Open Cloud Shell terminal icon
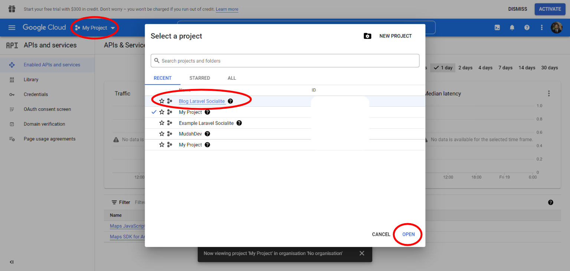The width and height of the screenshot is (570, 271). pyautogui.click(x=497, y=27)
